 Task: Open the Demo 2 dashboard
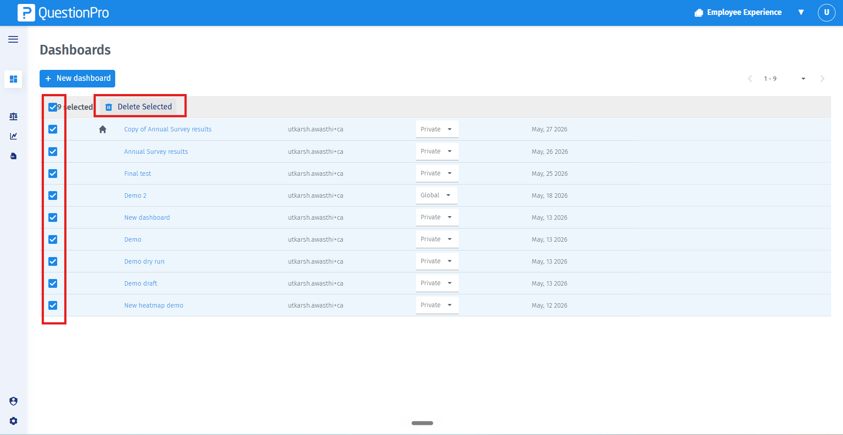coord(135,196)
